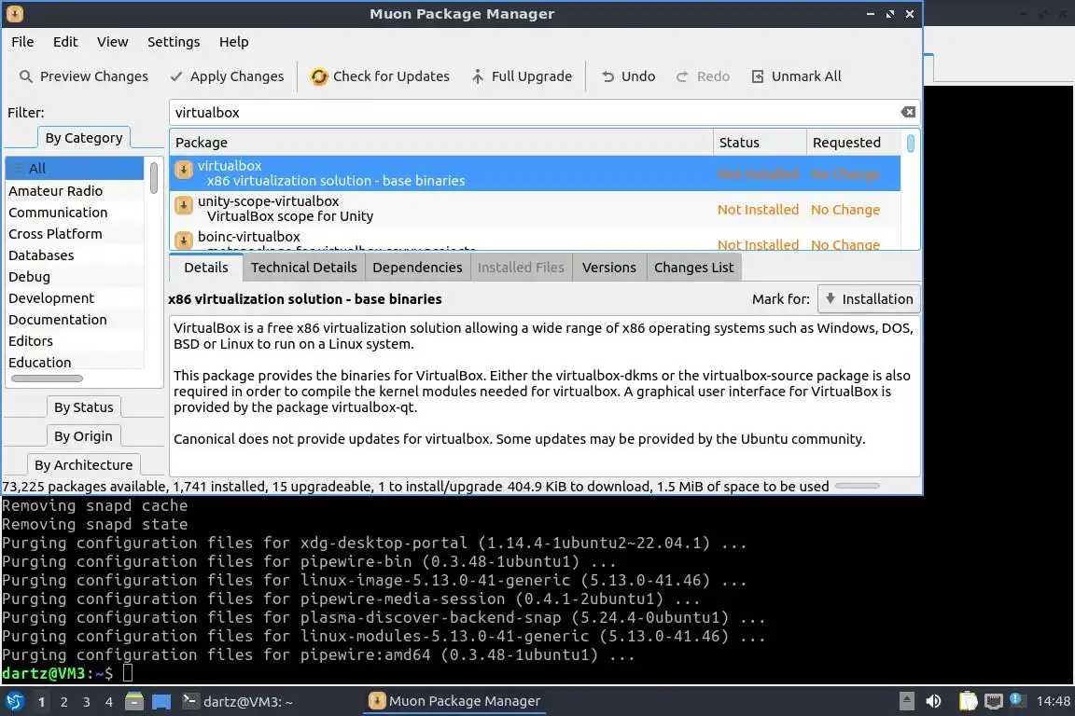Open file manager from the taskbar
The image size is (1075, 716).
(x=134, y=701)
